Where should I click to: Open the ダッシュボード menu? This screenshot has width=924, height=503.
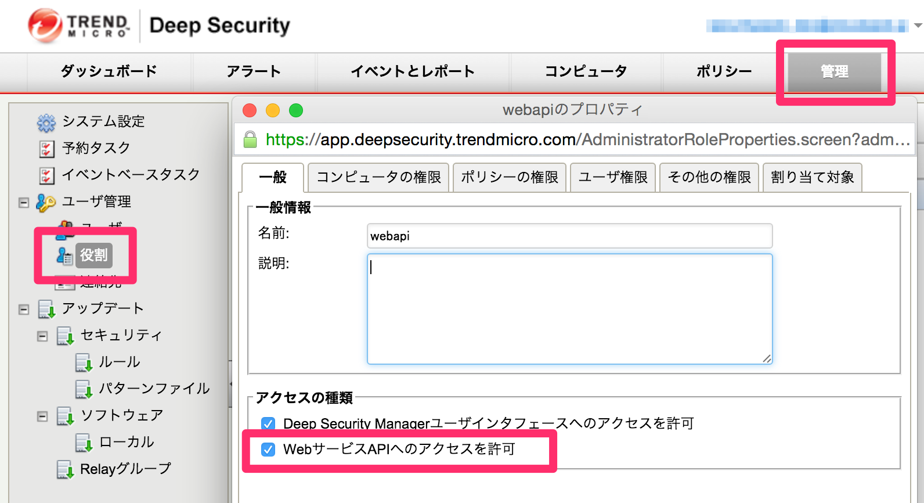(x=109, y=71)
